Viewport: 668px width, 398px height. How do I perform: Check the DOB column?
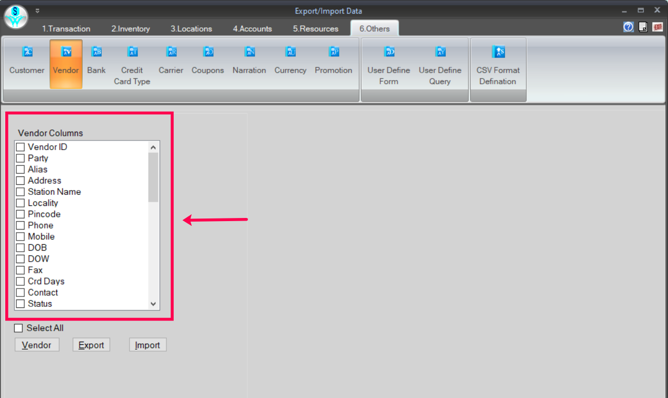pyautogui.click(x=21, y=247)
